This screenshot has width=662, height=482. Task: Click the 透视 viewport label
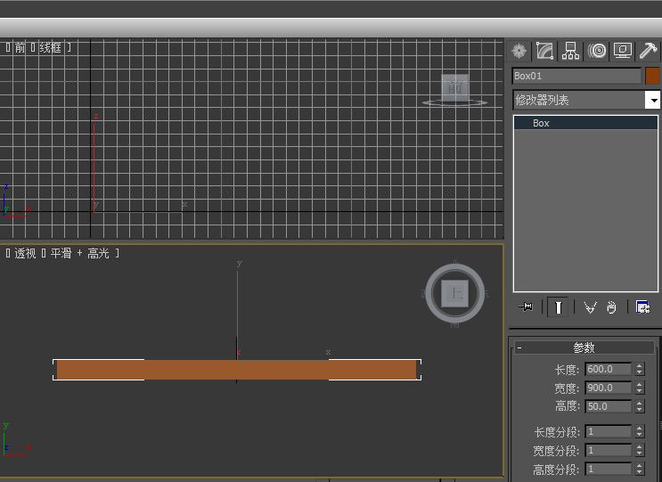click(25, 253)
